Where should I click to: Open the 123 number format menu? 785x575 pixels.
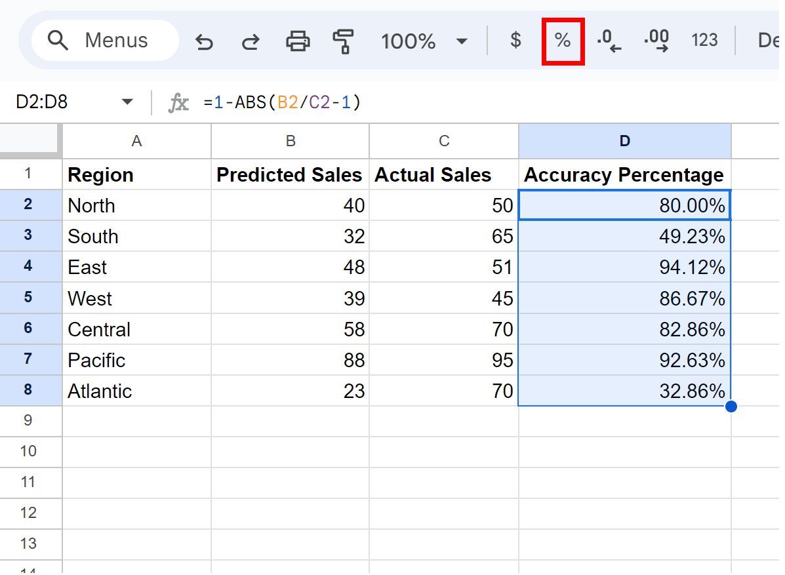[x=704, y=40]
